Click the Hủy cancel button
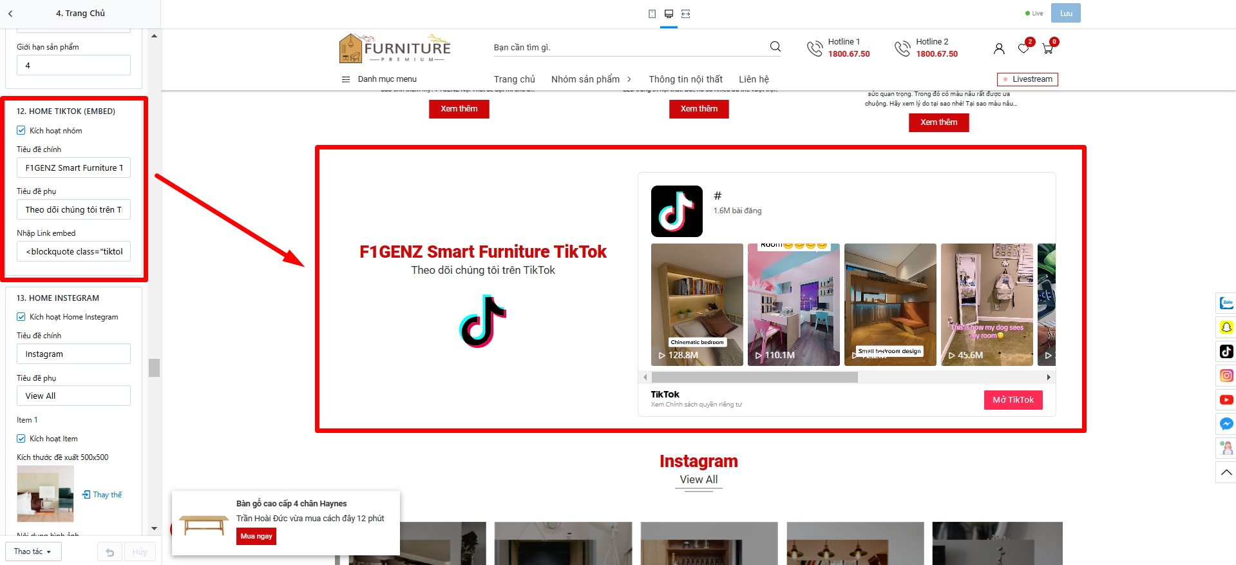Screen dimensions: 1236x565 point(140,552)
